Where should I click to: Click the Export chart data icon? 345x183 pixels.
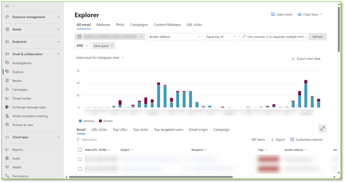(293, 59)
